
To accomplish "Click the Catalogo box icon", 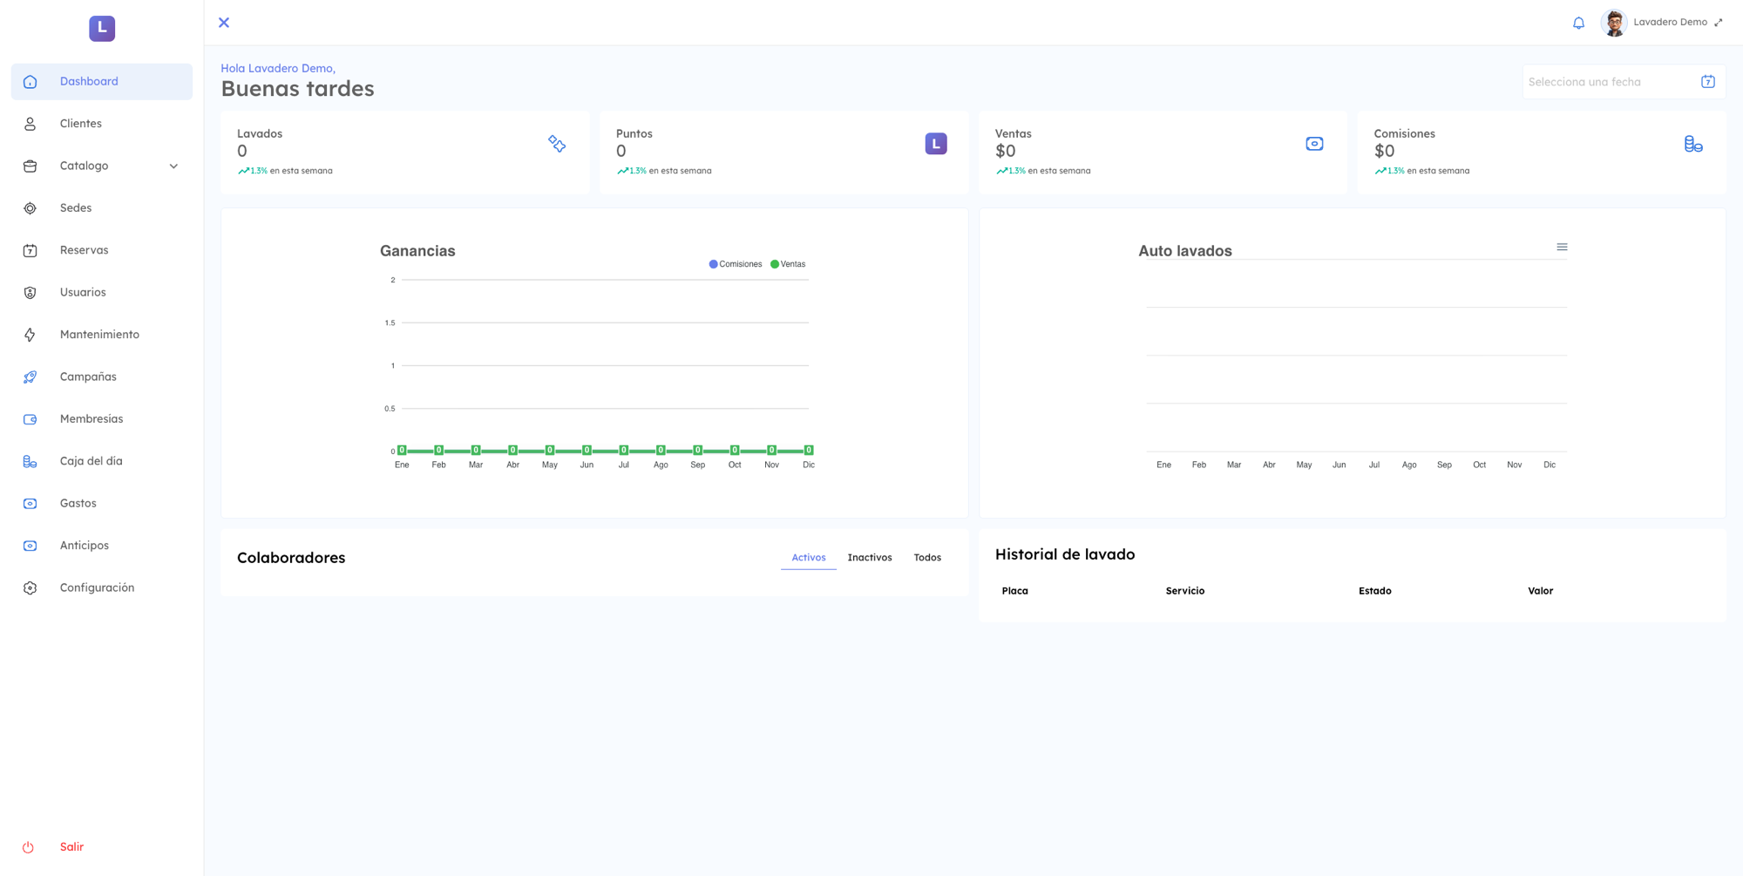I will [30, 166].
